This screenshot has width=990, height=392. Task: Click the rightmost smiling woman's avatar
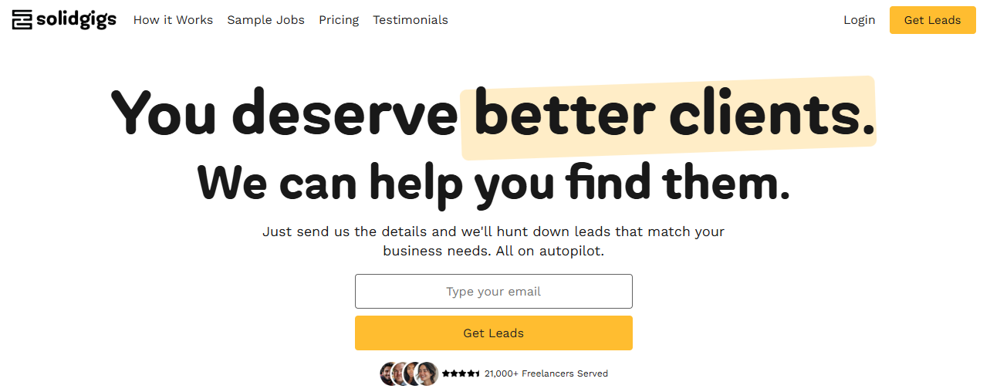click(427, 373)
